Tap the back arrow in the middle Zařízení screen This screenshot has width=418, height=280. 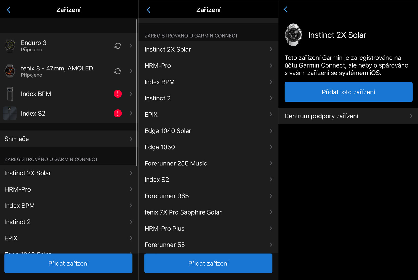tap(149, 10)
